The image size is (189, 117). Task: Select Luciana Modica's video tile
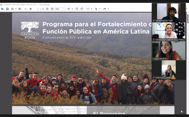169,51
